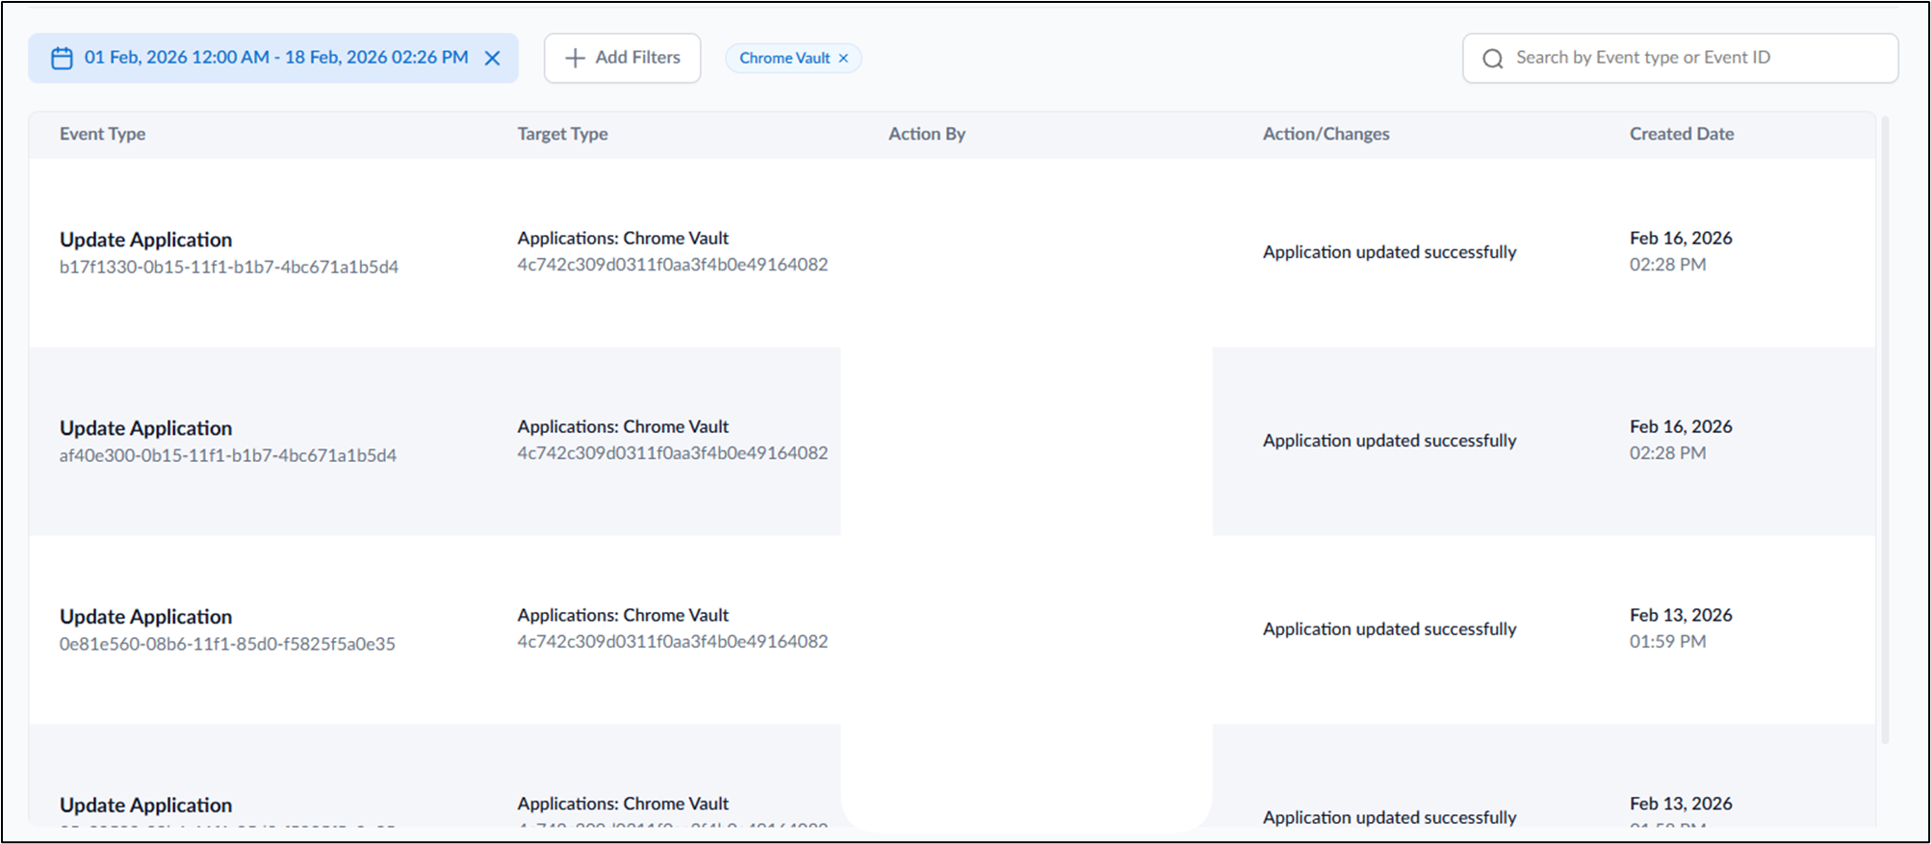Click the Target Type column header
1931x844 pixels.
[562, 134]
